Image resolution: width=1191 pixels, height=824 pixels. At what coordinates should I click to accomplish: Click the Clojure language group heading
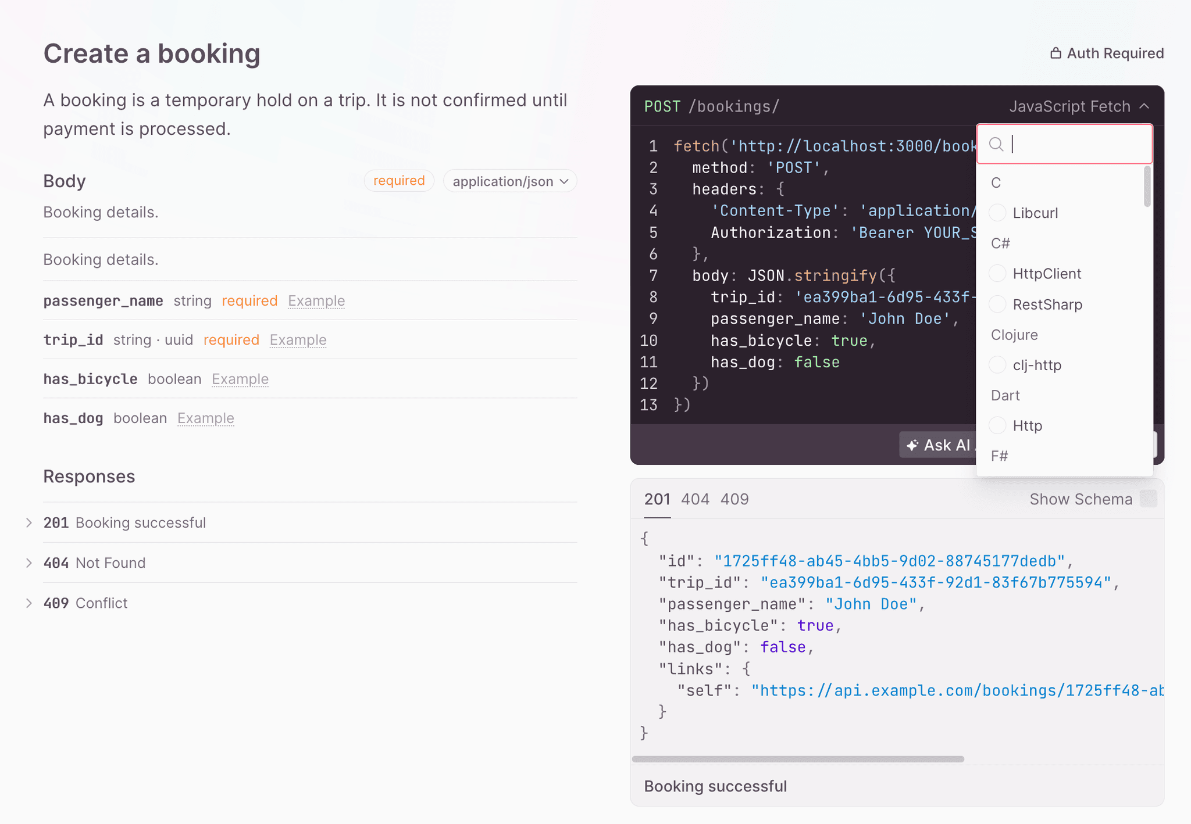pyautogui.click(x=1014, y=335)
